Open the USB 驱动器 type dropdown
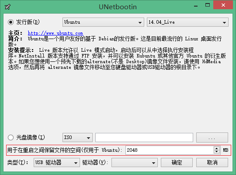 pos(57,163)
